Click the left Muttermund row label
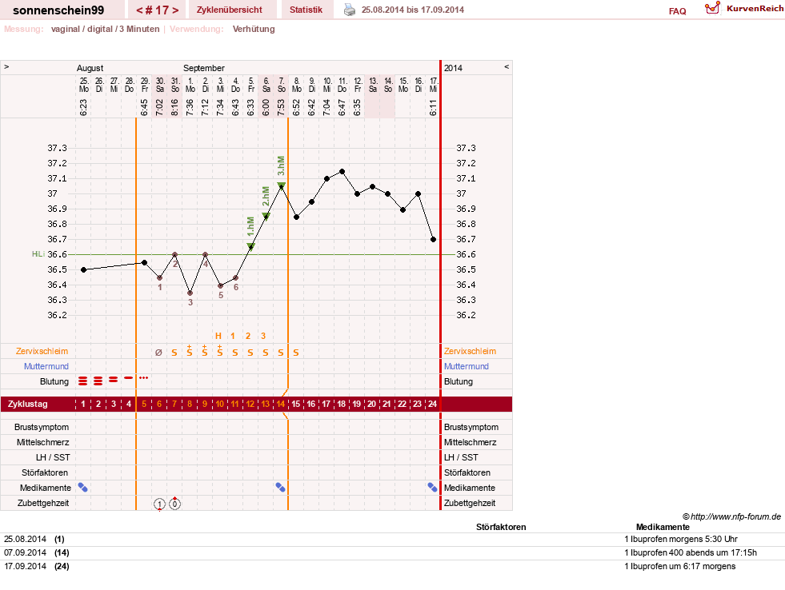The image size is (785, 590). point(46,366)
